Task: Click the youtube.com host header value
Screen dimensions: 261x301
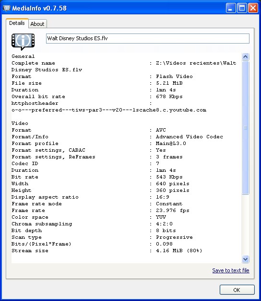Action: [109, 110]
